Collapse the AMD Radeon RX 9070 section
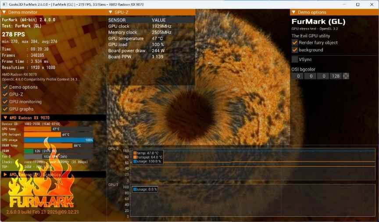Viewport: 379px width, 222px height. coord(5,118)
